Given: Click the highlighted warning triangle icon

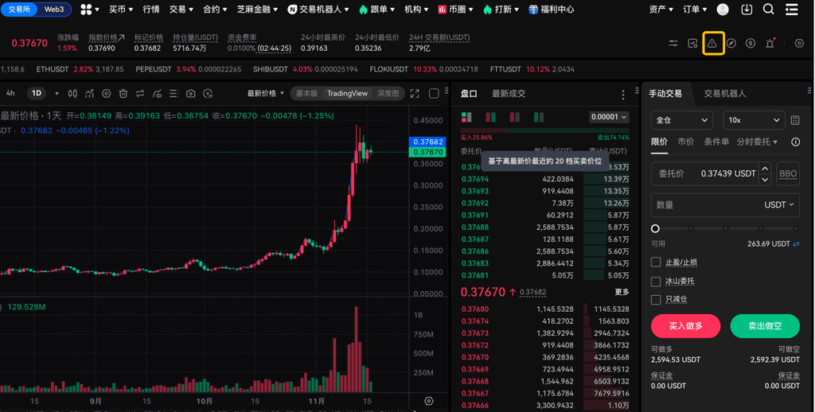Looking at the screenshot, I should click(x=712, y=43).
